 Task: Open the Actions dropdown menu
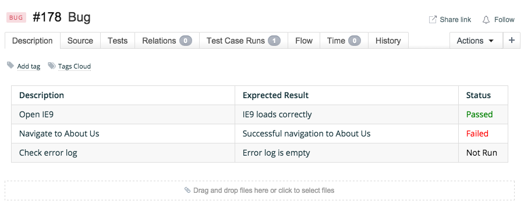[476, 41]
